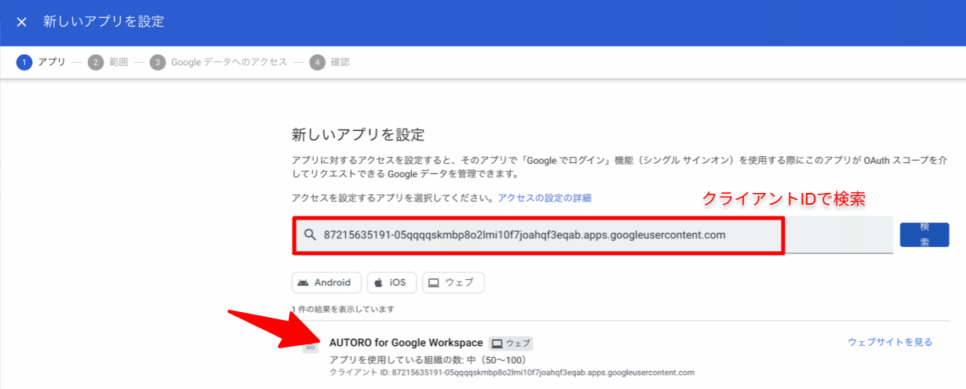Go to the Google データへのアクセス step
966x389 pixels.
(229, 62)
